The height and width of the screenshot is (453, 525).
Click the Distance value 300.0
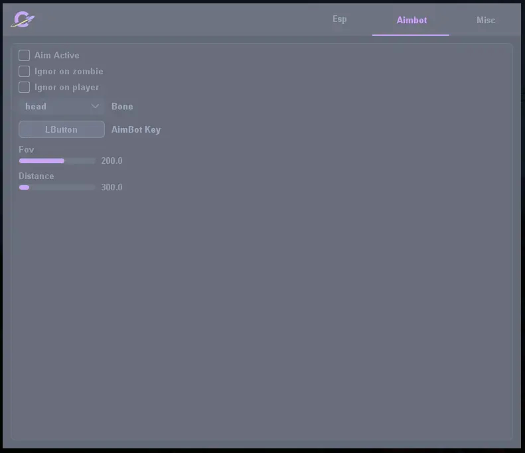click(x=112, y=188)
